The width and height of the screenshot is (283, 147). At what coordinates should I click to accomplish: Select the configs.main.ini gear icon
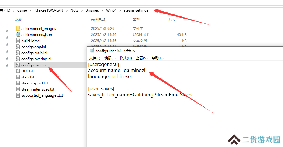tap(17, 53)
